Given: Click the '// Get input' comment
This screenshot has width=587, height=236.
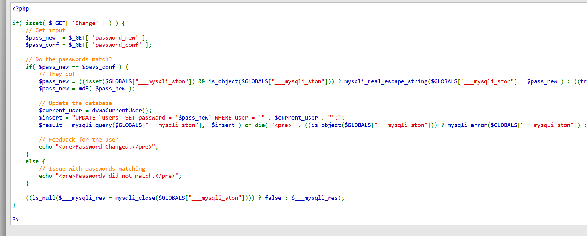Looking at the screenshot, I should point(46,30).
